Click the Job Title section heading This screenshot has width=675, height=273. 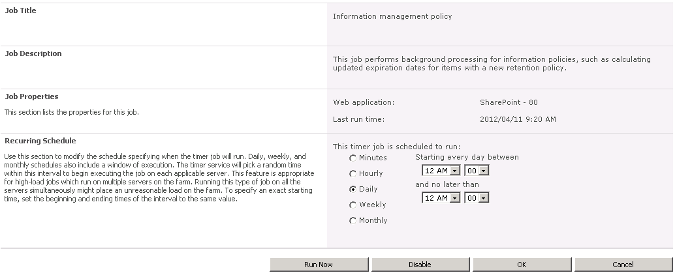20,10
